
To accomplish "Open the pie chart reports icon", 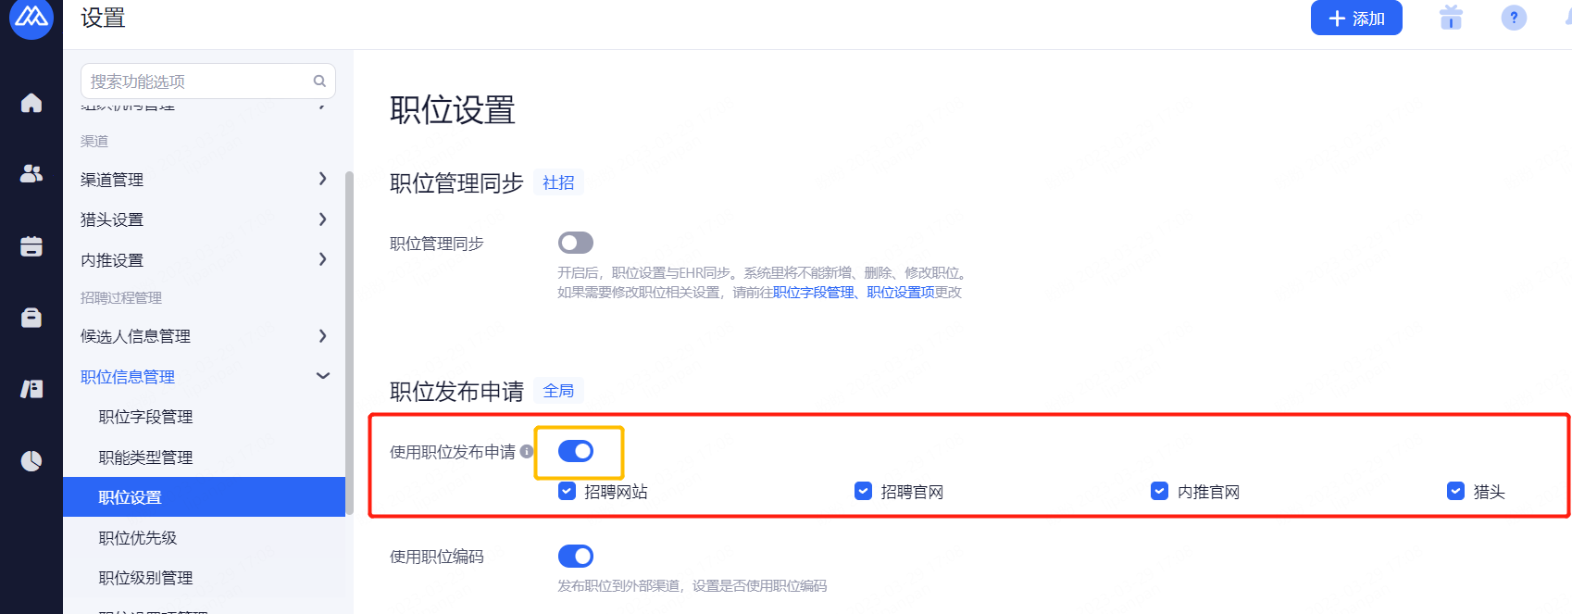I will tap(31, 460).
